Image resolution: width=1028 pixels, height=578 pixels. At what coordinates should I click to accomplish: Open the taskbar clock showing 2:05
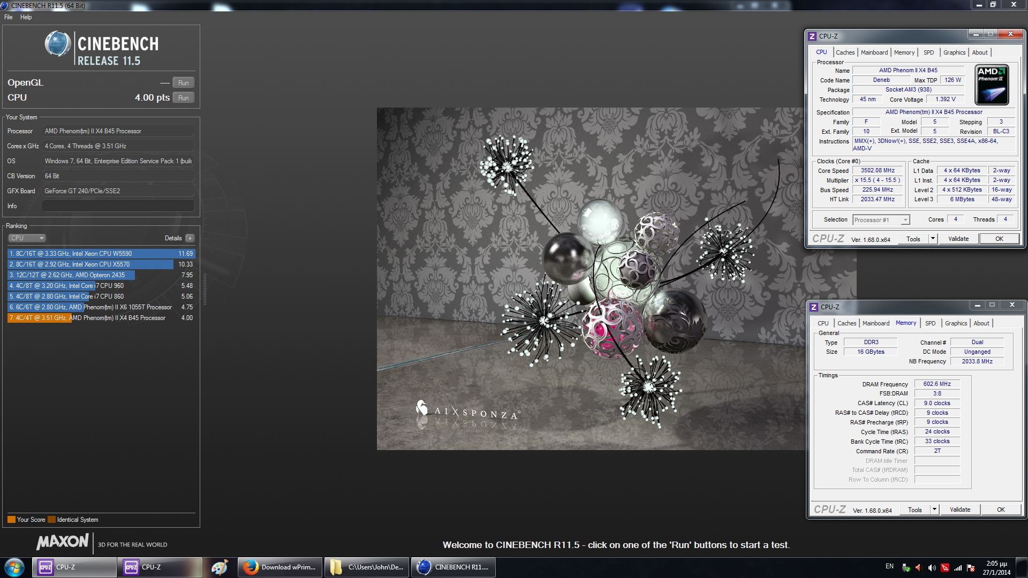(x=996, y=568)
